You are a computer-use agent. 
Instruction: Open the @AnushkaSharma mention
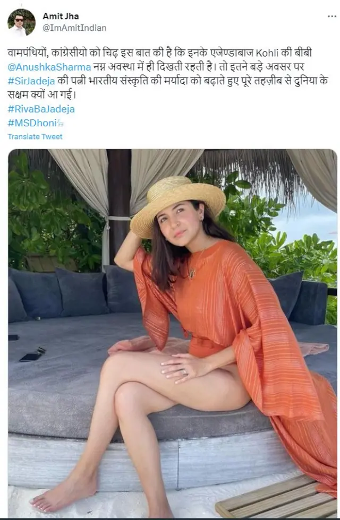[x=49, y=67]
